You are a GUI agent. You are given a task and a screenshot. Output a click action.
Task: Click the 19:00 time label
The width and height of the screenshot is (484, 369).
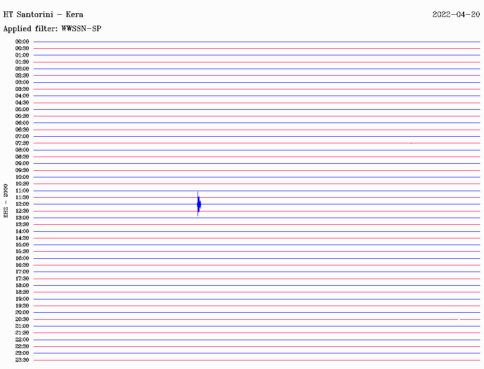point(22,299)
